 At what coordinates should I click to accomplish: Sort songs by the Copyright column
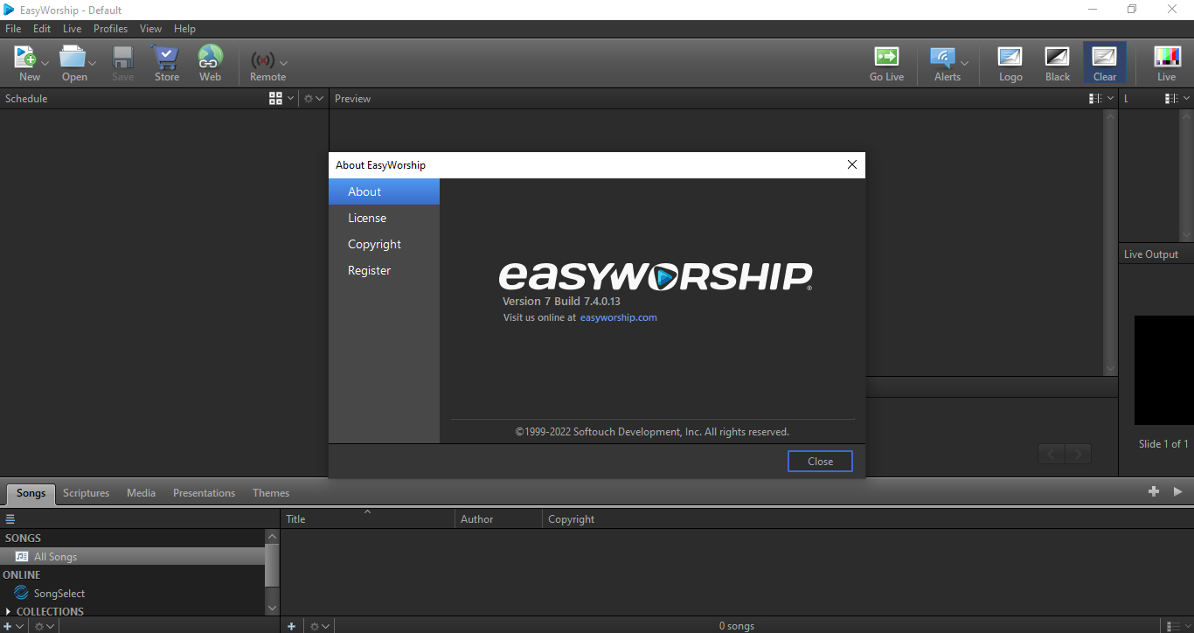tap(571, 519)
